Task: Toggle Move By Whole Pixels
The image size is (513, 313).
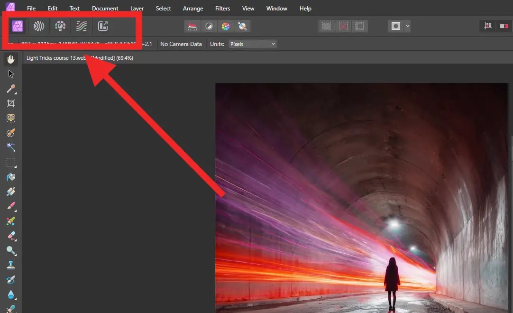Action: (x=504, y=26)
